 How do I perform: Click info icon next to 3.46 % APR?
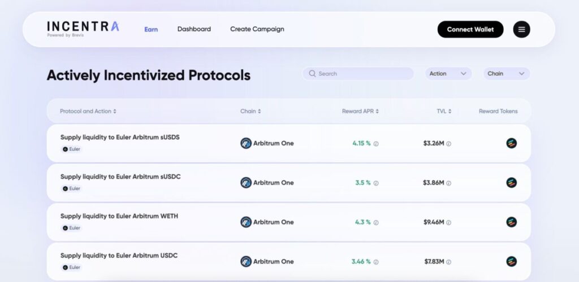pos(376,262)
